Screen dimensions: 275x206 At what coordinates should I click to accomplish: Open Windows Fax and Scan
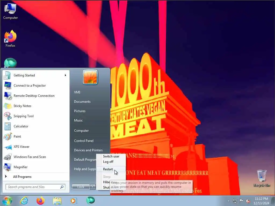(36, 157)
